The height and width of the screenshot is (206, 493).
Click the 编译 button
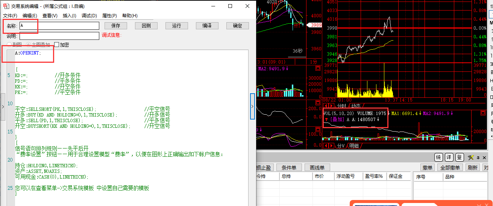(207, 26)
